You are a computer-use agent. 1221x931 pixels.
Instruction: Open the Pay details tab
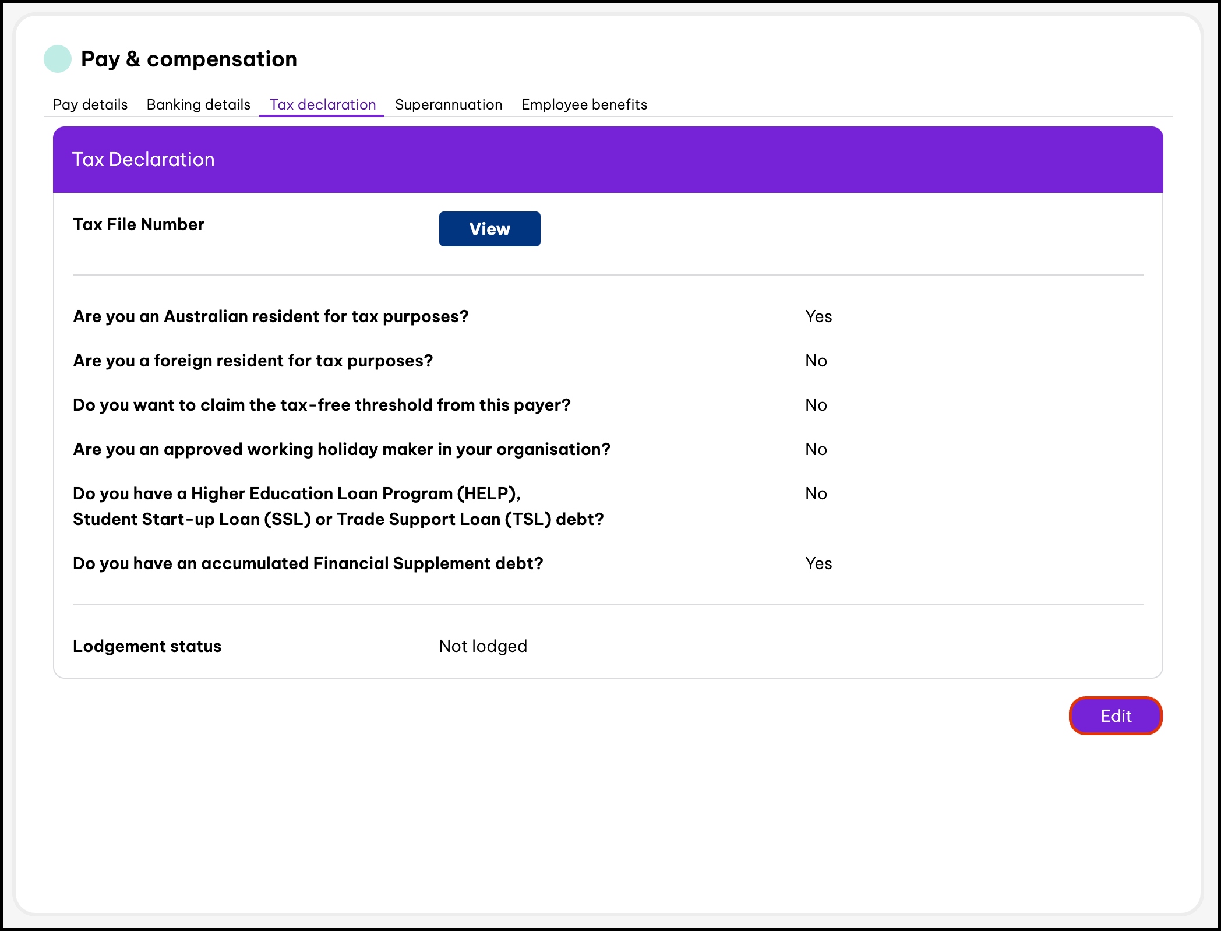pyautogui.click(x=90, y=105)
